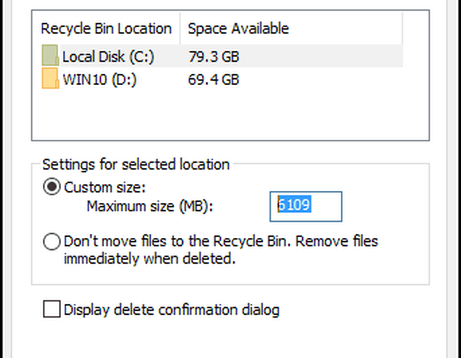
Task: Enable the Don't move files radio button
Action: pos(51,241)
